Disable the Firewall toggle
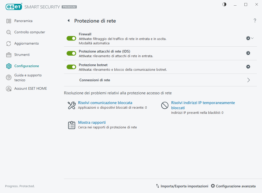 [71, 38]
